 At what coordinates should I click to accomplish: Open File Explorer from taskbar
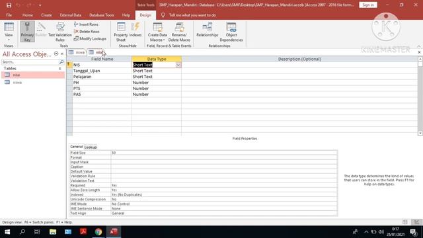point(53,232)
